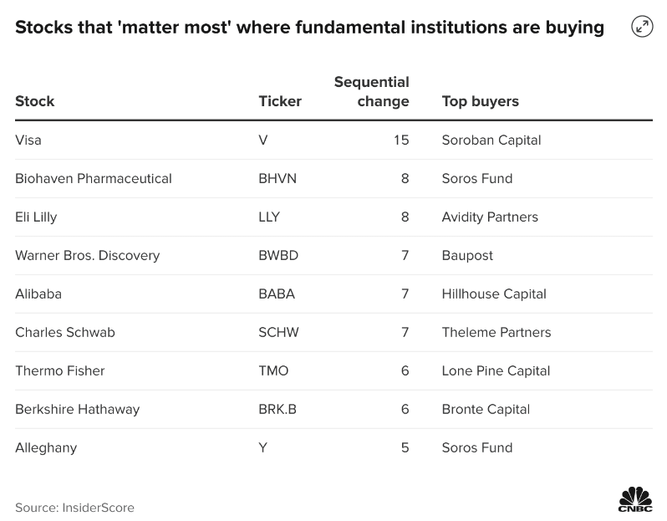Select the Eli Lilly stock name
The width and height of the screenshot is (667, 521).
36,217
